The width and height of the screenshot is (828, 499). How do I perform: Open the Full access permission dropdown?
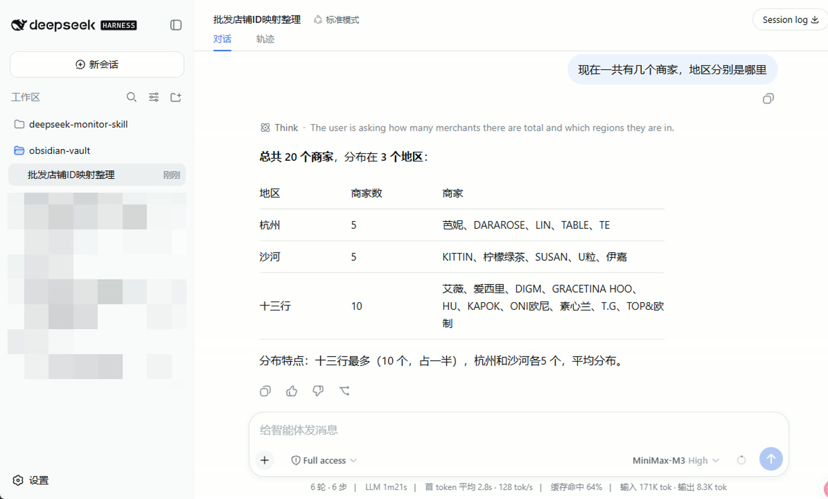[324, 460]
